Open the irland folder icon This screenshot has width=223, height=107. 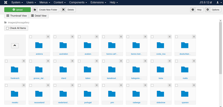pos(63,69)
